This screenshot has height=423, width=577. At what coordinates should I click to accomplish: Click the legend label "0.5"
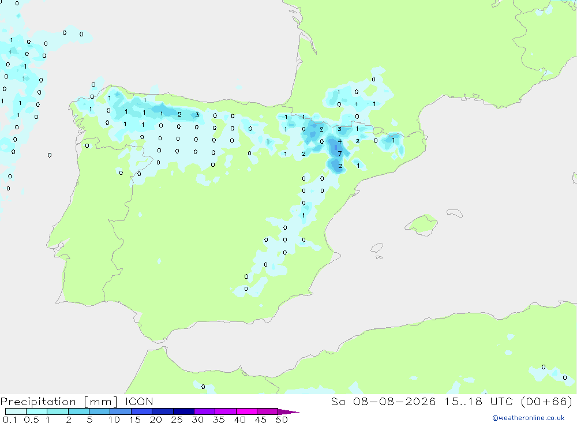pos(31,420)
